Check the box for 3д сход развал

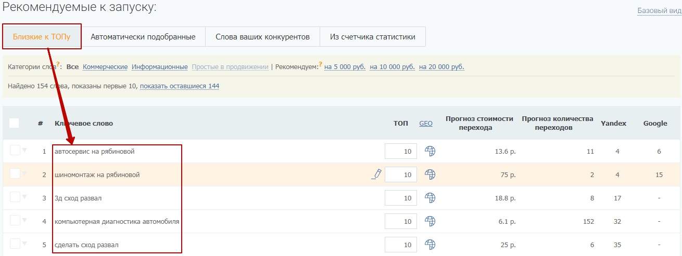point(15,197)
